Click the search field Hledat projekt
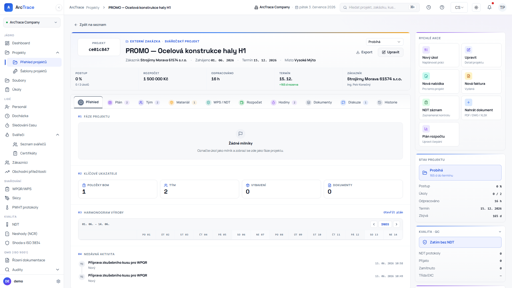 (379, 7)
